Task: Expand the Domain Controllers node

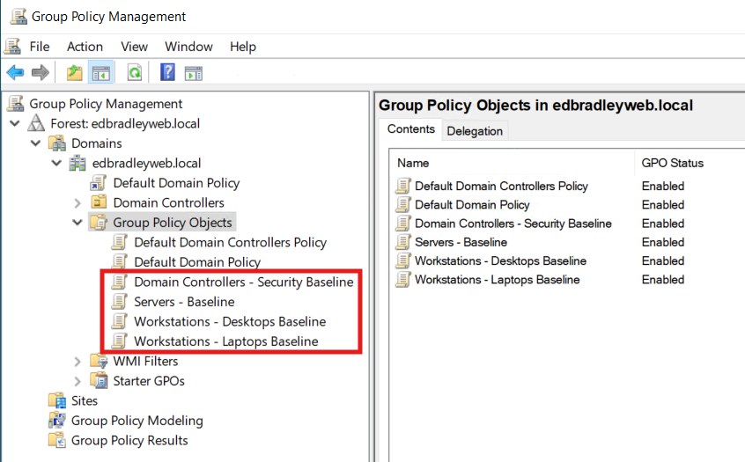Action: tap(77, 203)
